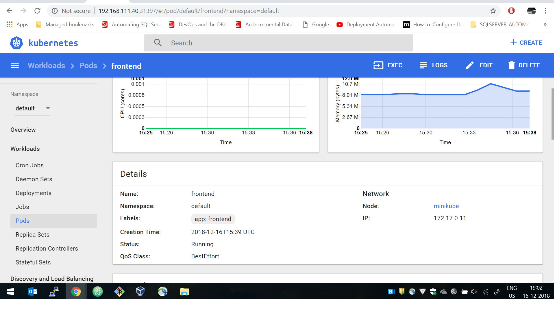555x326 pixels.
Task: Click the page vertical scrollbar
Action: point(552,114)
